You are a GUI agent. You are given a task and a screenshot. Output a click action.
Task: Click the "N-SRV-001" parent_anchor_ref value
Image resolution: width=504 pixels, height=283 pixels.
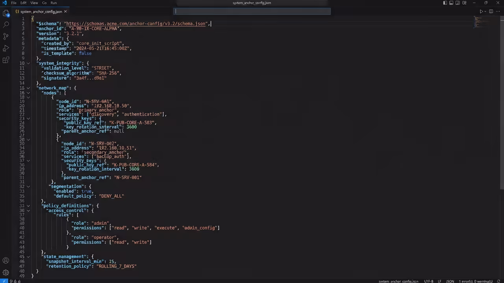(x=128, y=177)
